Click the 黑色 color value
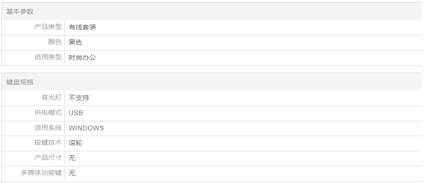 pos(76,42)
